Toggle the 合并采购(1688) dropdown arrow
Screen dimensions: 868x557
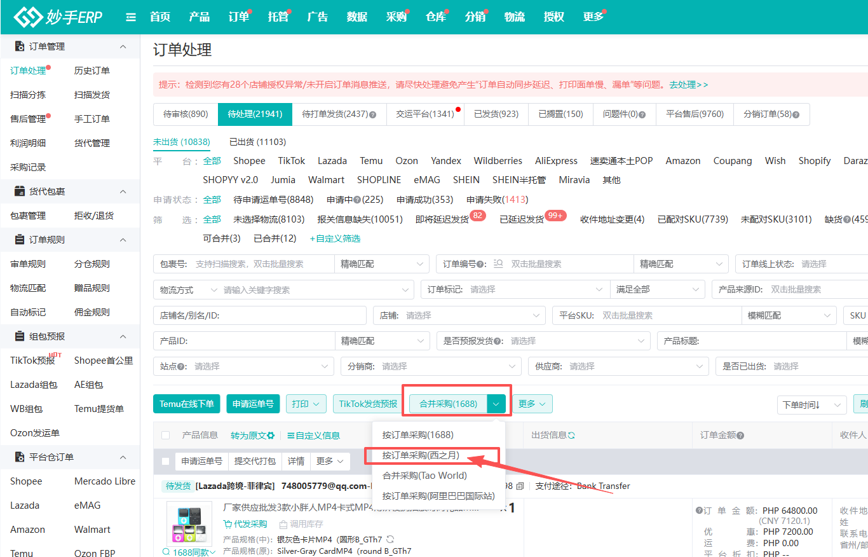(496, 404)
